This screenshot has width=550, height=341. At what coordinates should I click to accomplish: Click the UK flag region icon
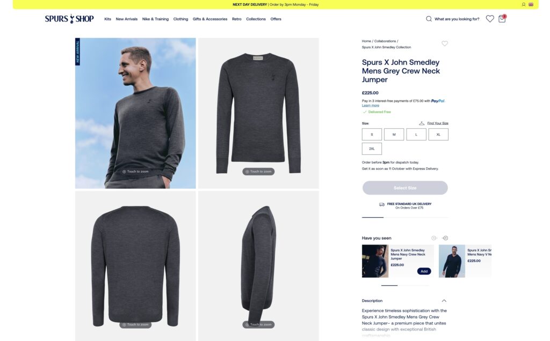coord(531,4)
